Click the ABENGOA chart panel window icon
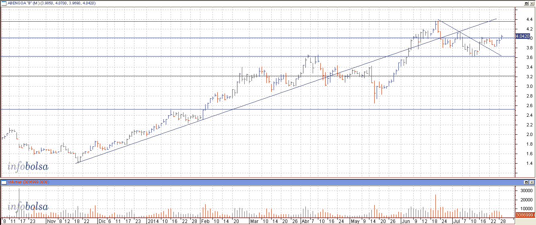Screen dimensions: 536x225 tap(4, 3)
